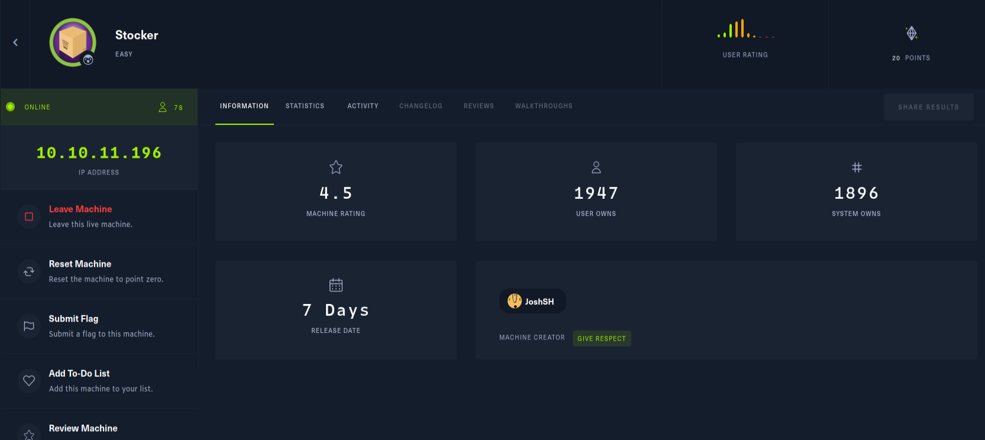Image resolution: width=985 pixels, height=440 pixels.
Task: Click the 78 players count
Action: (178, 108)
